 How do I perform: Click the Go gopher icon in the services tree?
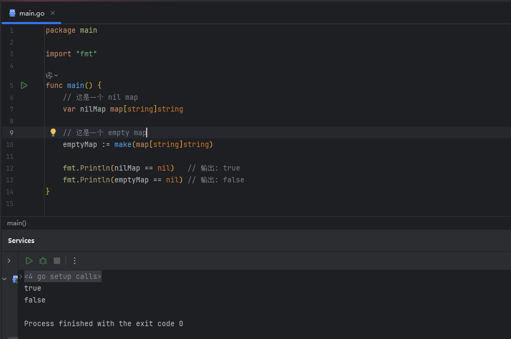[15, 279]
